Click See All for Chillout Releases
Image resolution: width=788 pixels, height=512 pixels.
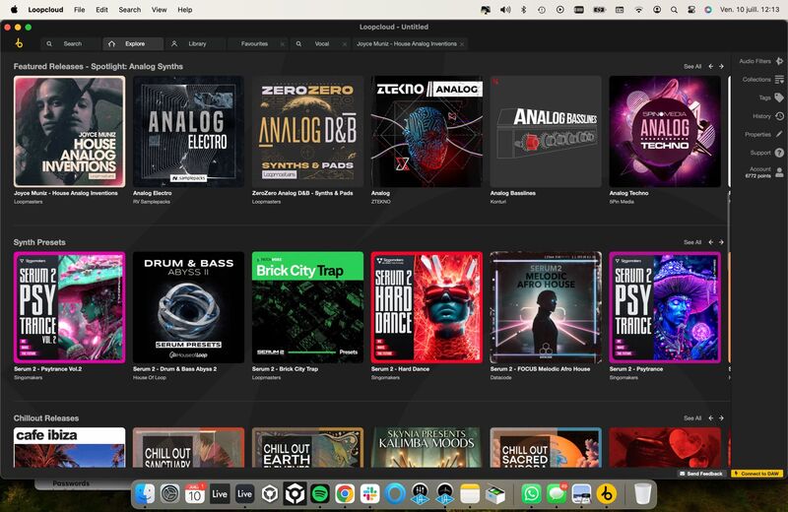[692, 418]
